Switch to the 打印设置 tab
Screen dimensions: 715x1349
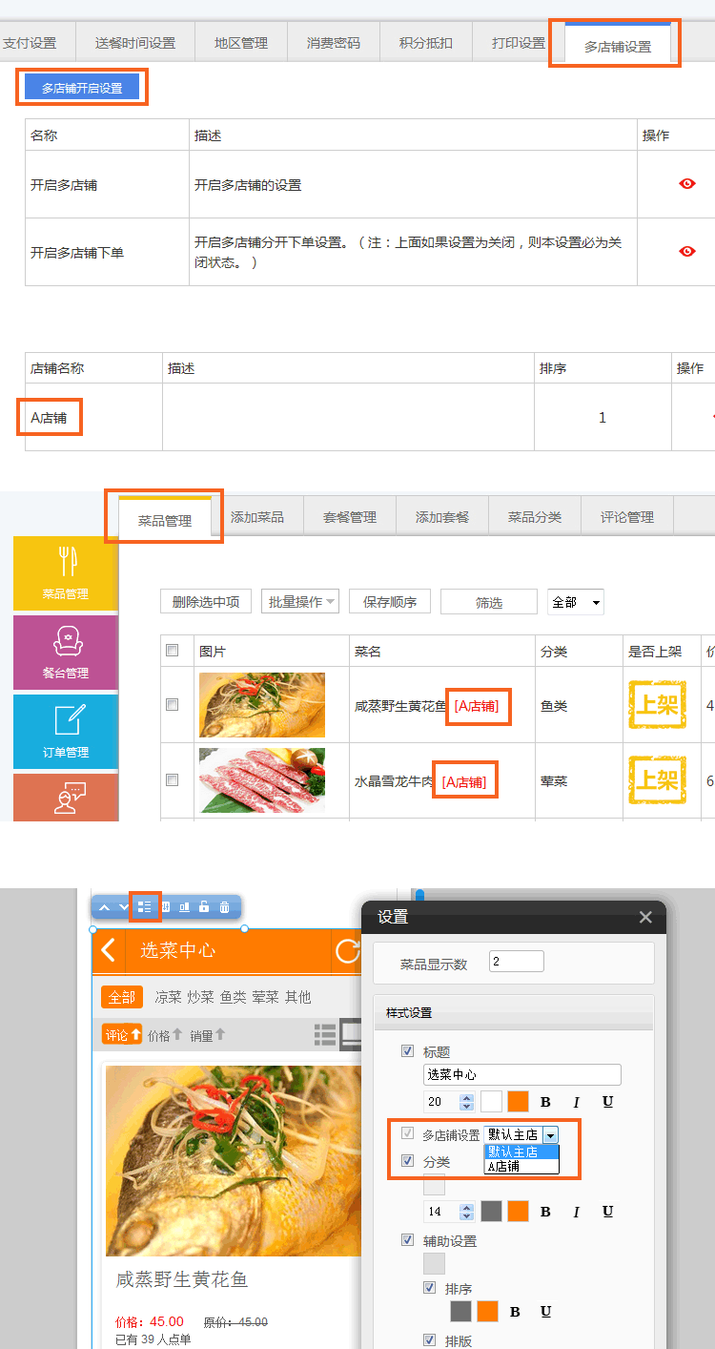point(518,43)
